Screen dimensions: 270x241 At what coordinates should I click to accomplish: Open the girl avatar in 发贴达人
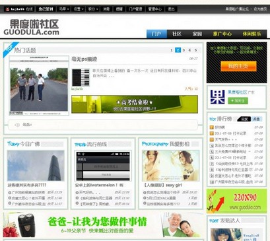tap(226, 234)
